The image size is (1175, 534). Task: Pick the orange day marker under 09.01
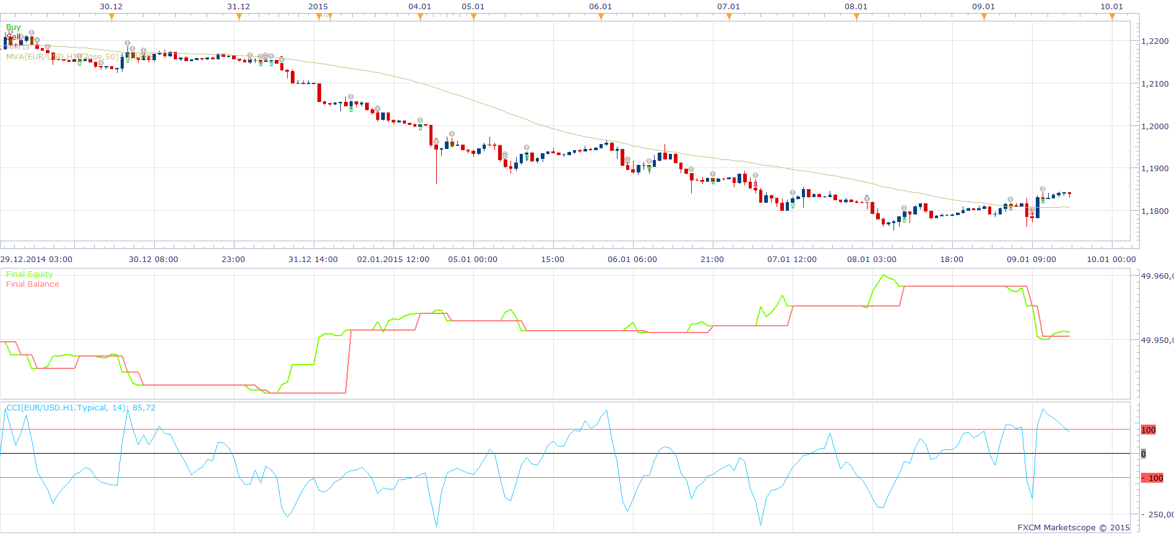pos(984,17)
